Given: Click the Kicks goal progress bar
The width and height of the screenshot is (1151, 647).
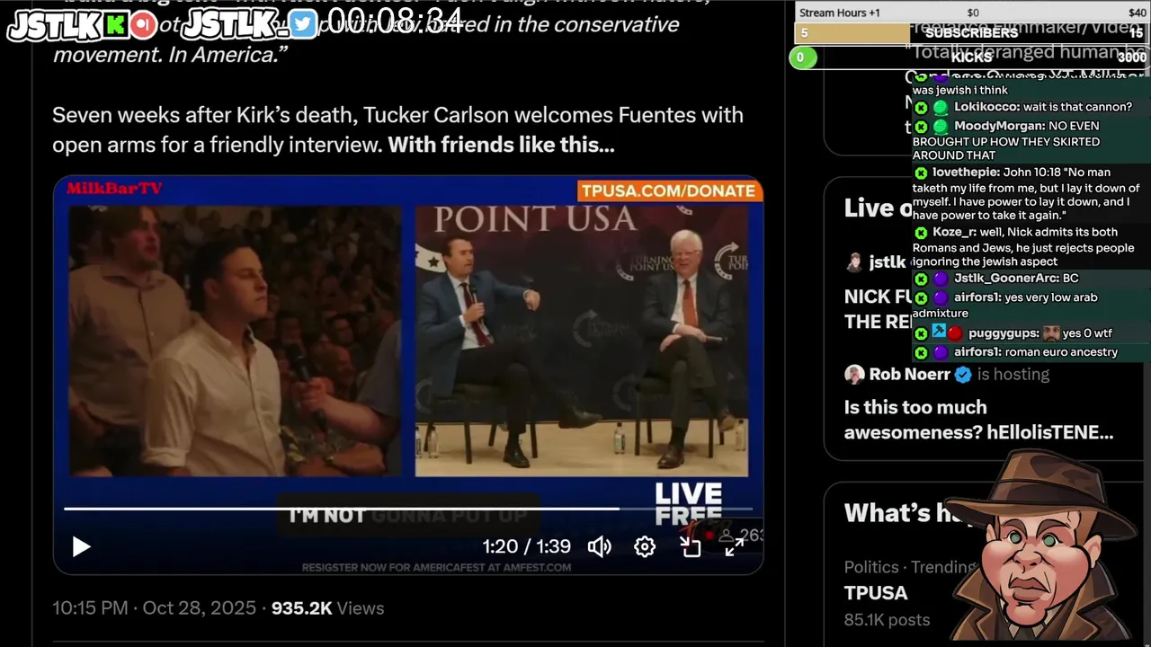Looking at the screenshot, I should click(971, 58).
